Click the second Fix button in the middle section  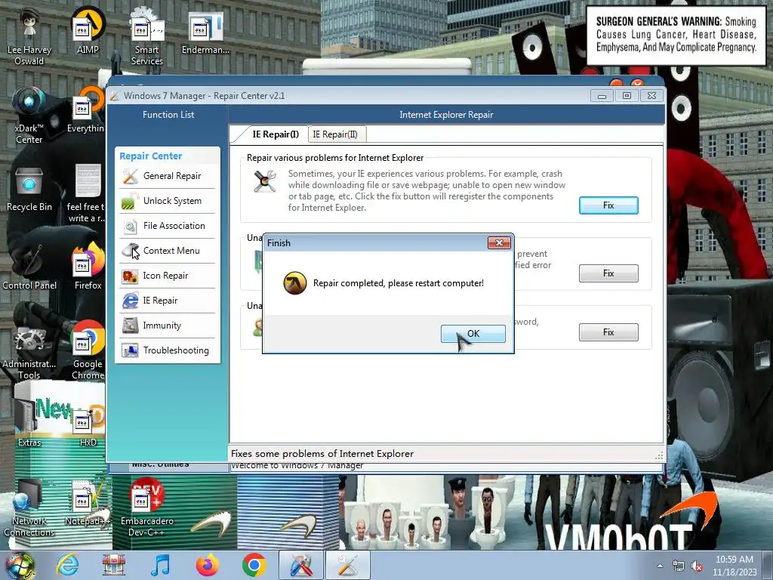point(608,273)
